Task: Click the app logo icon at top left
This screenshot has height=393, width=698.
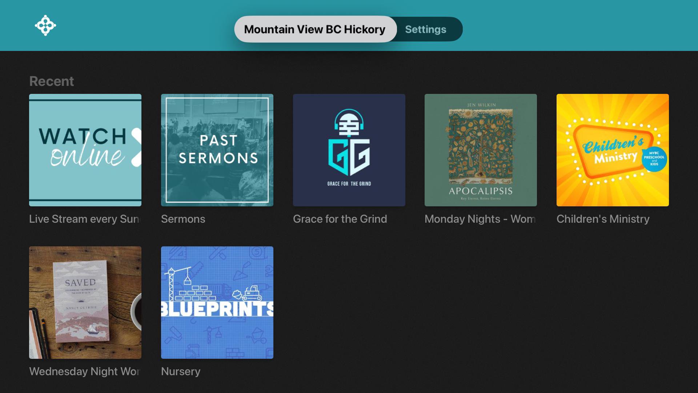Action: click(x=45, y=25)
